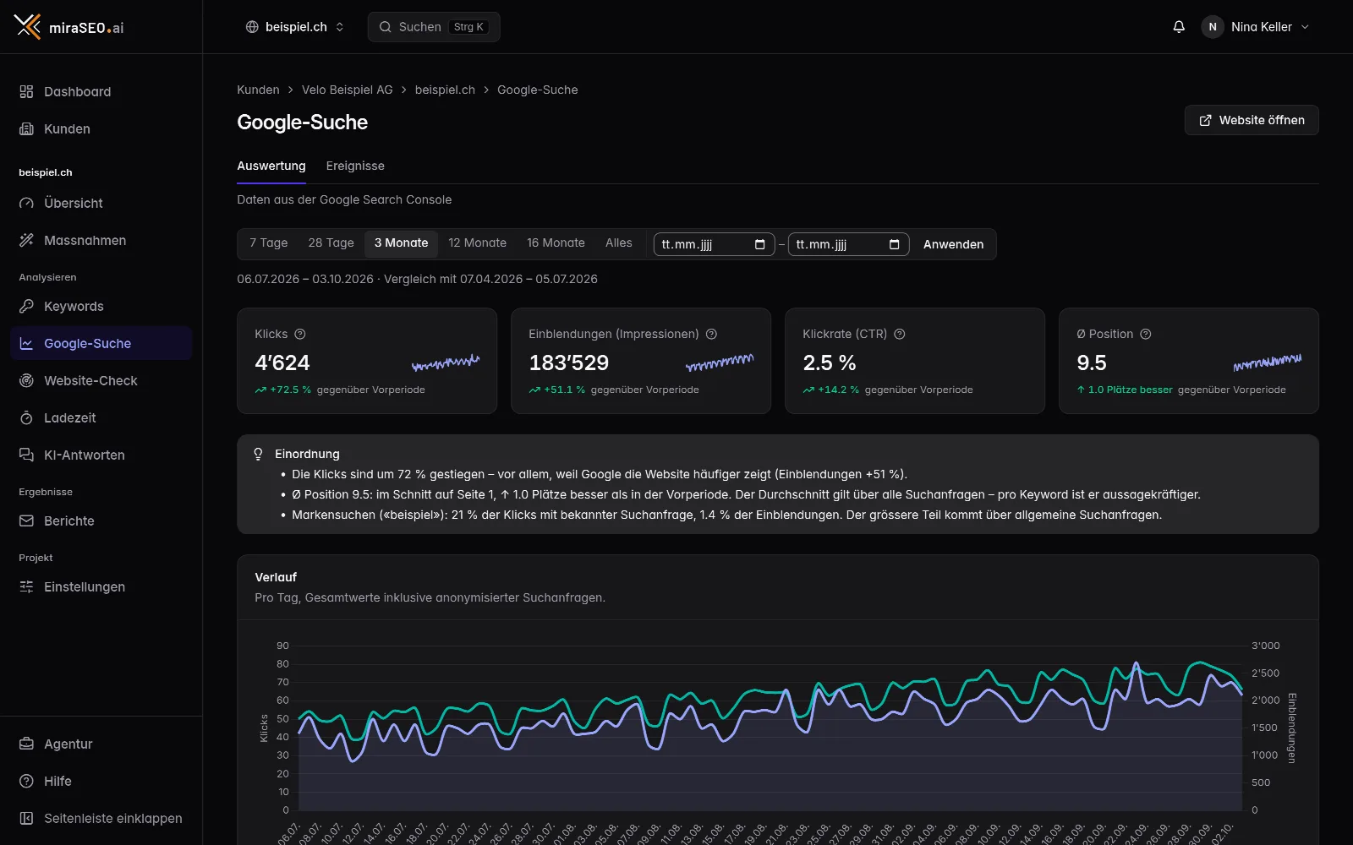Viewport: 1353px width, 845px height.
Task: Select the 16 Monate range
Action: 556,243
